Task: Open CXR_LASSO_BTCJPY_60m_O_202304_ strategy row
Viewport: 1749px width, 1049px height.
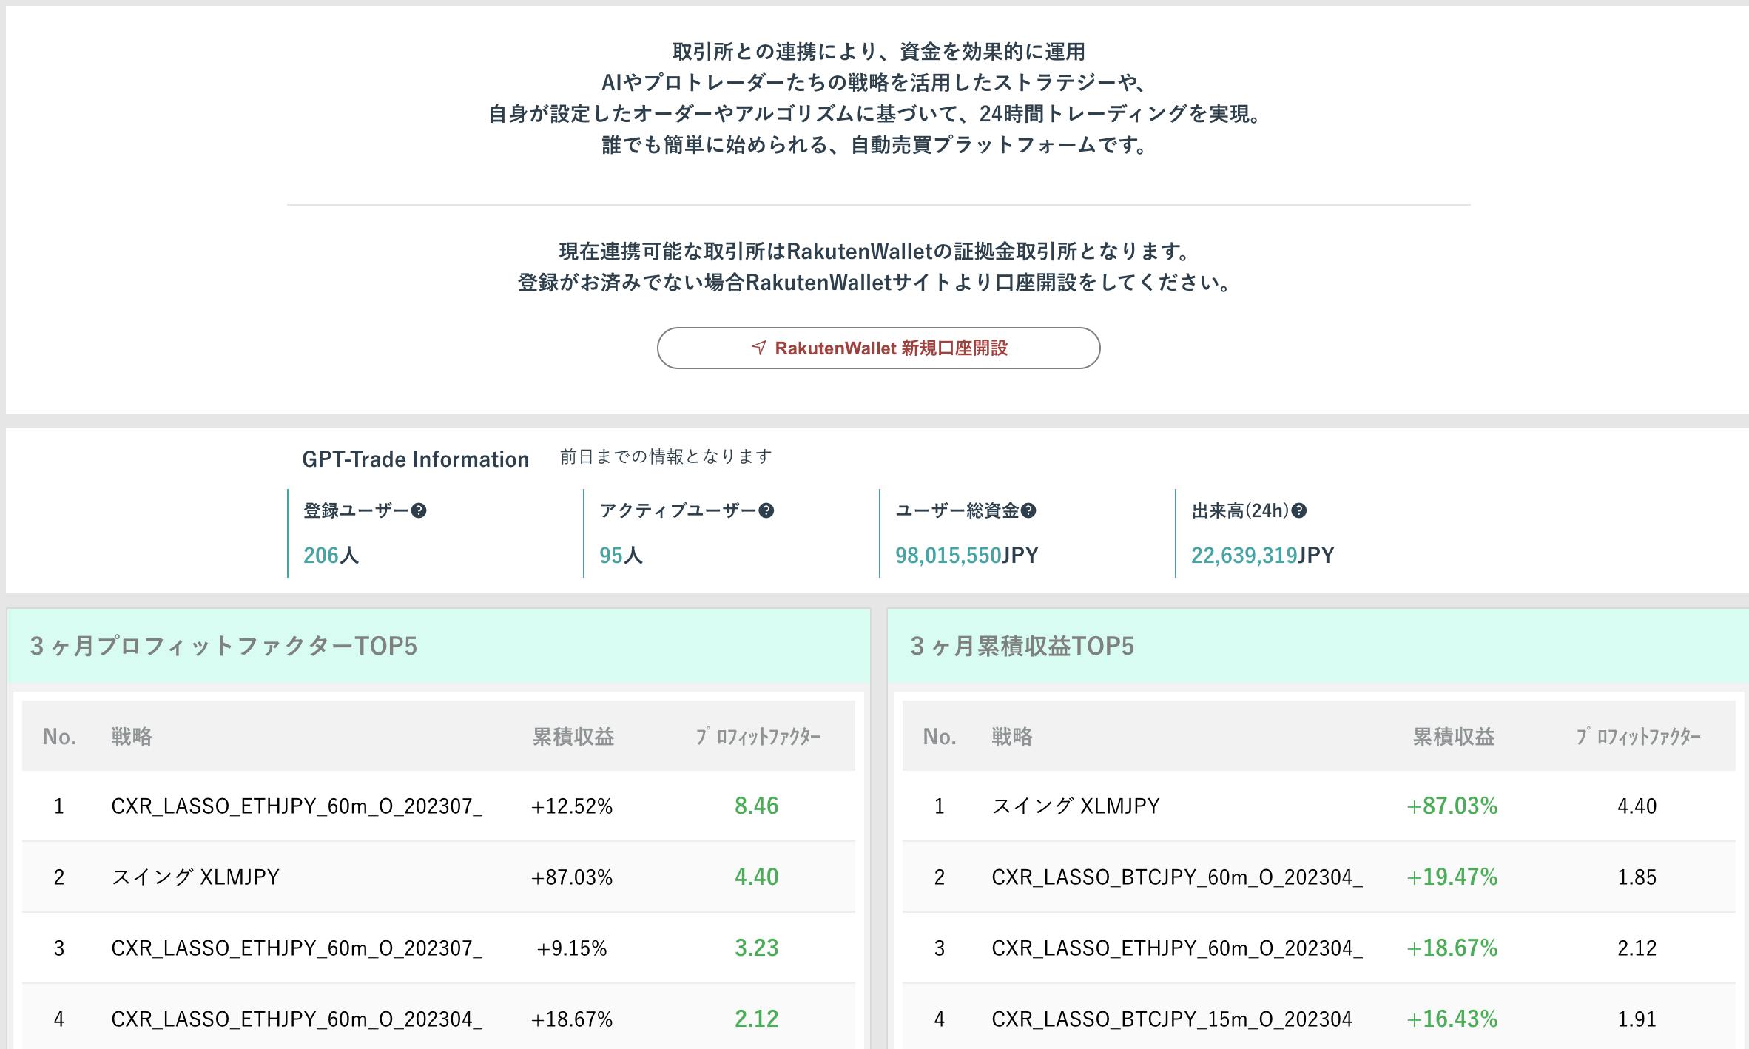Action: [1318, 877]
